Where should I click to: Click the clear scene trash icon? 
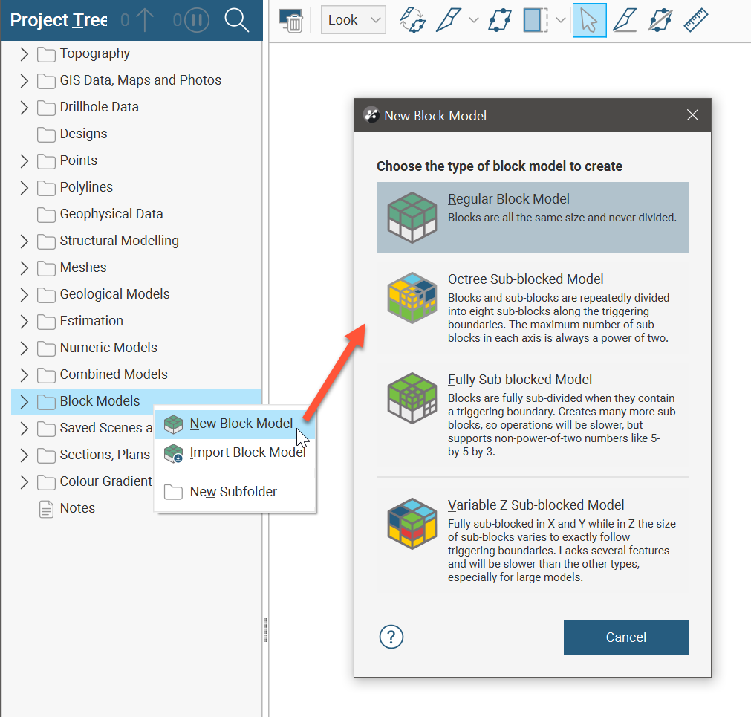click(x=290, y=20)
